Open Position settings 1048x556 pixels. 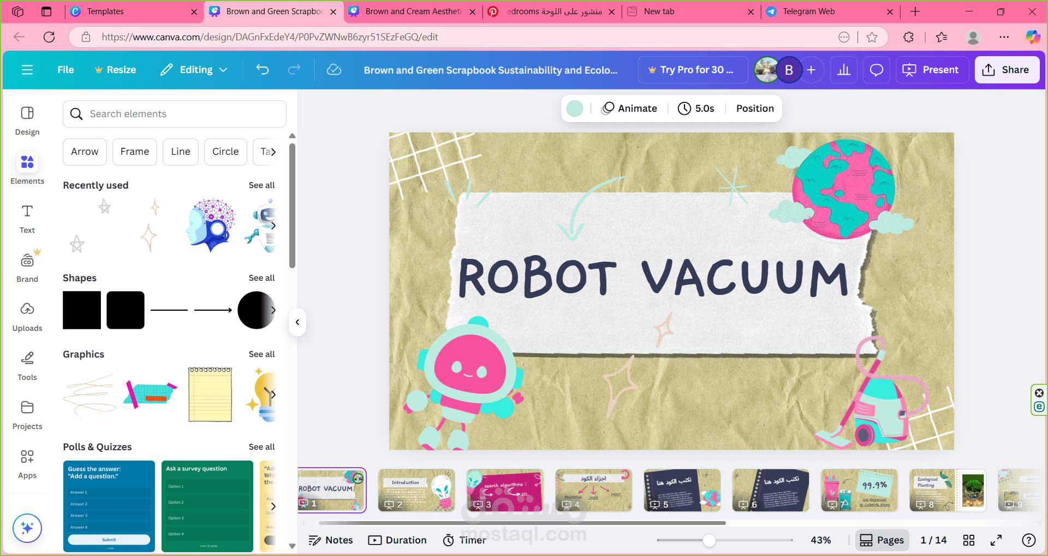755,108
